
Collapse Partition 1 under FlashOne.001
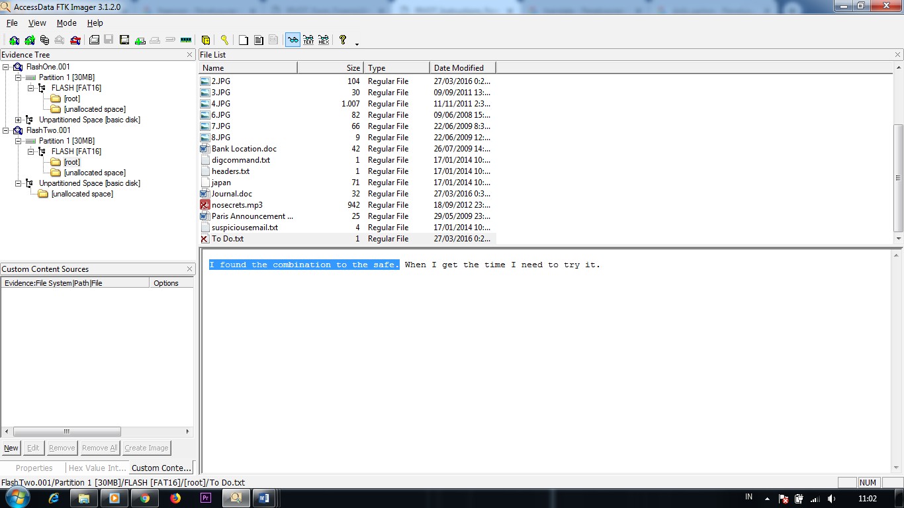coord(19,77)
